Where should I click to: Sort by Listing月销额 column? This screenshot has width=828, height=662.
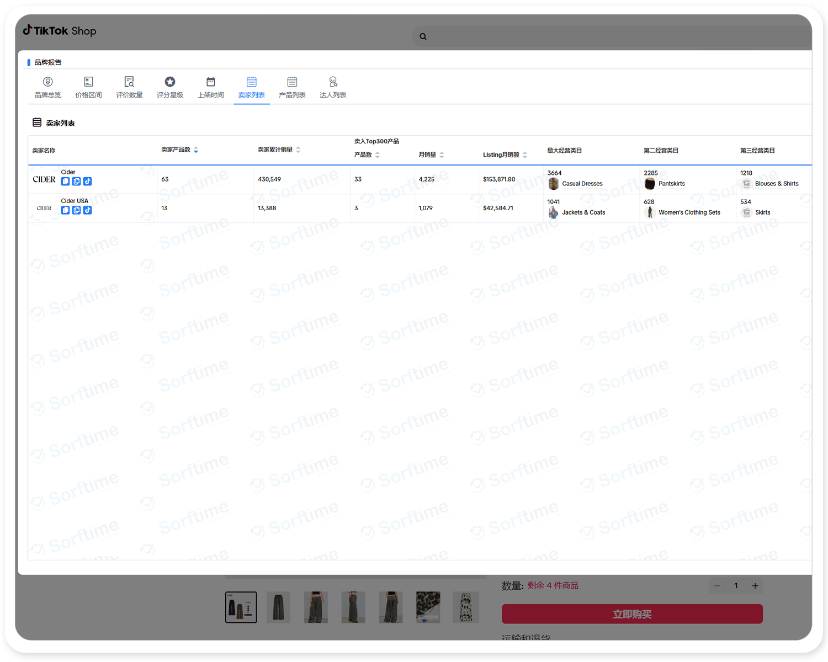tap(525, 155)
